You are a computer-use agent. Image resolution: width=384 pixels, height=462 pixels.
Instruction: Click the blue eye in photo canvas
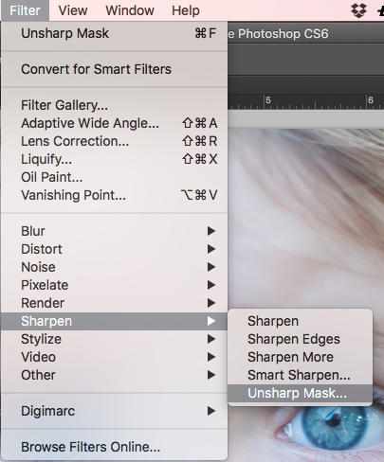coord(335,428)
